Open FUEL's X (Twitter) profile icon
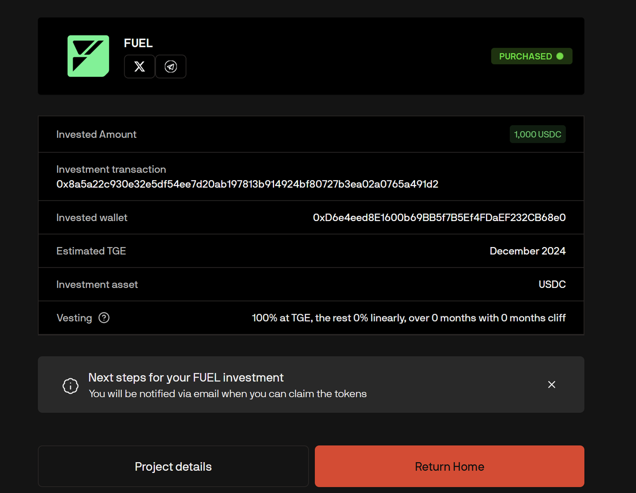636x493 pixels. 139,66
